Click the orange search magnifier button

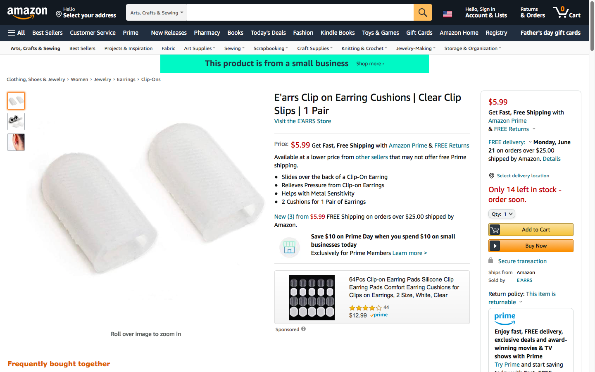point(422,13)
